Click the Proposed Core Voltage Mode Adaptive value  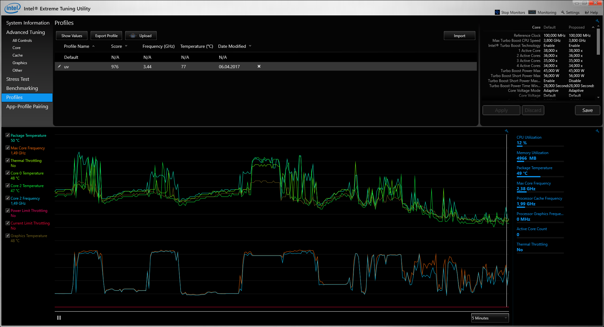[576, 91]
